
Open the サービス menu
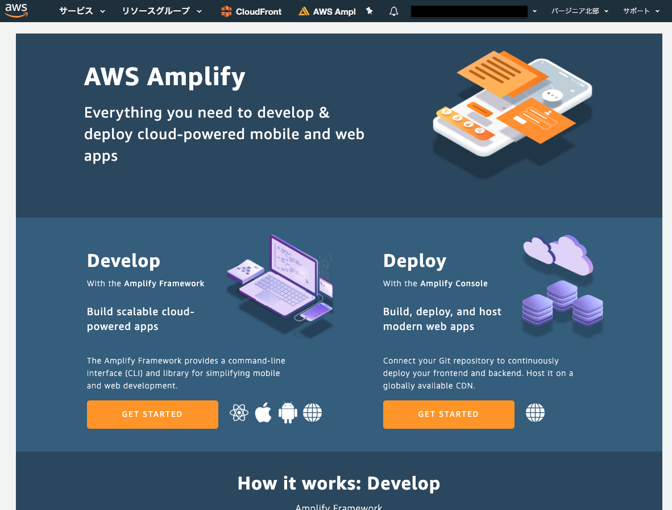pyautogui.click(x=82, y=11)
